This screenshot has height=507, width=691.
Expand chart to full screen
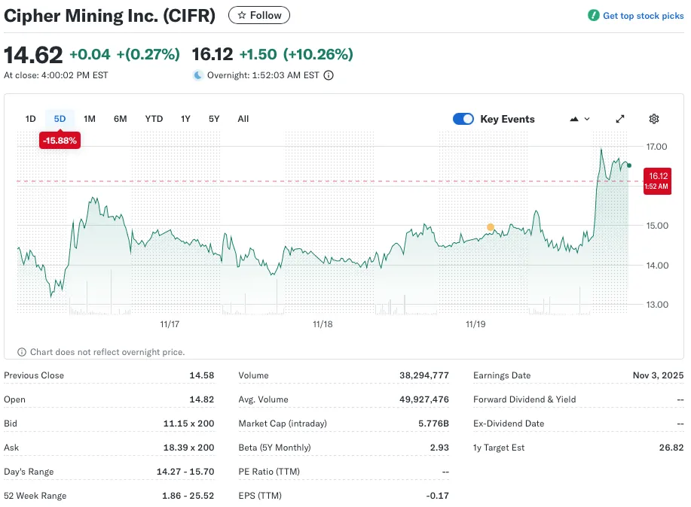pyautogui.click(x=620, y=119)
